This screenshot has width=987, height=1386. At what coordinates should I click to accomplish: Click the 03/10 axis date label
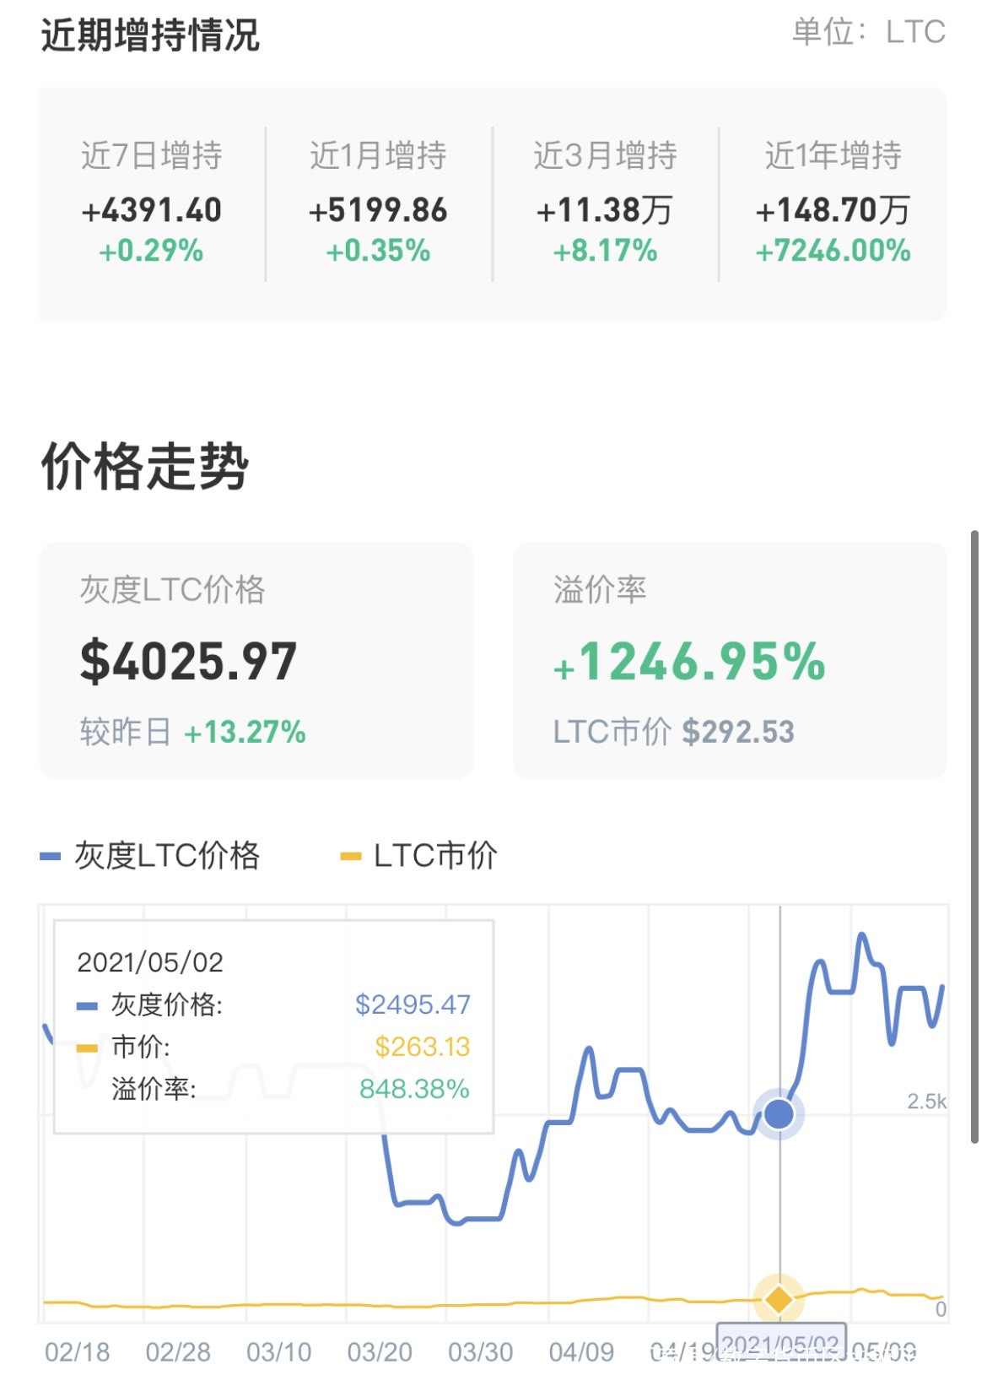pyautogui.click(x=278, y=1352)
